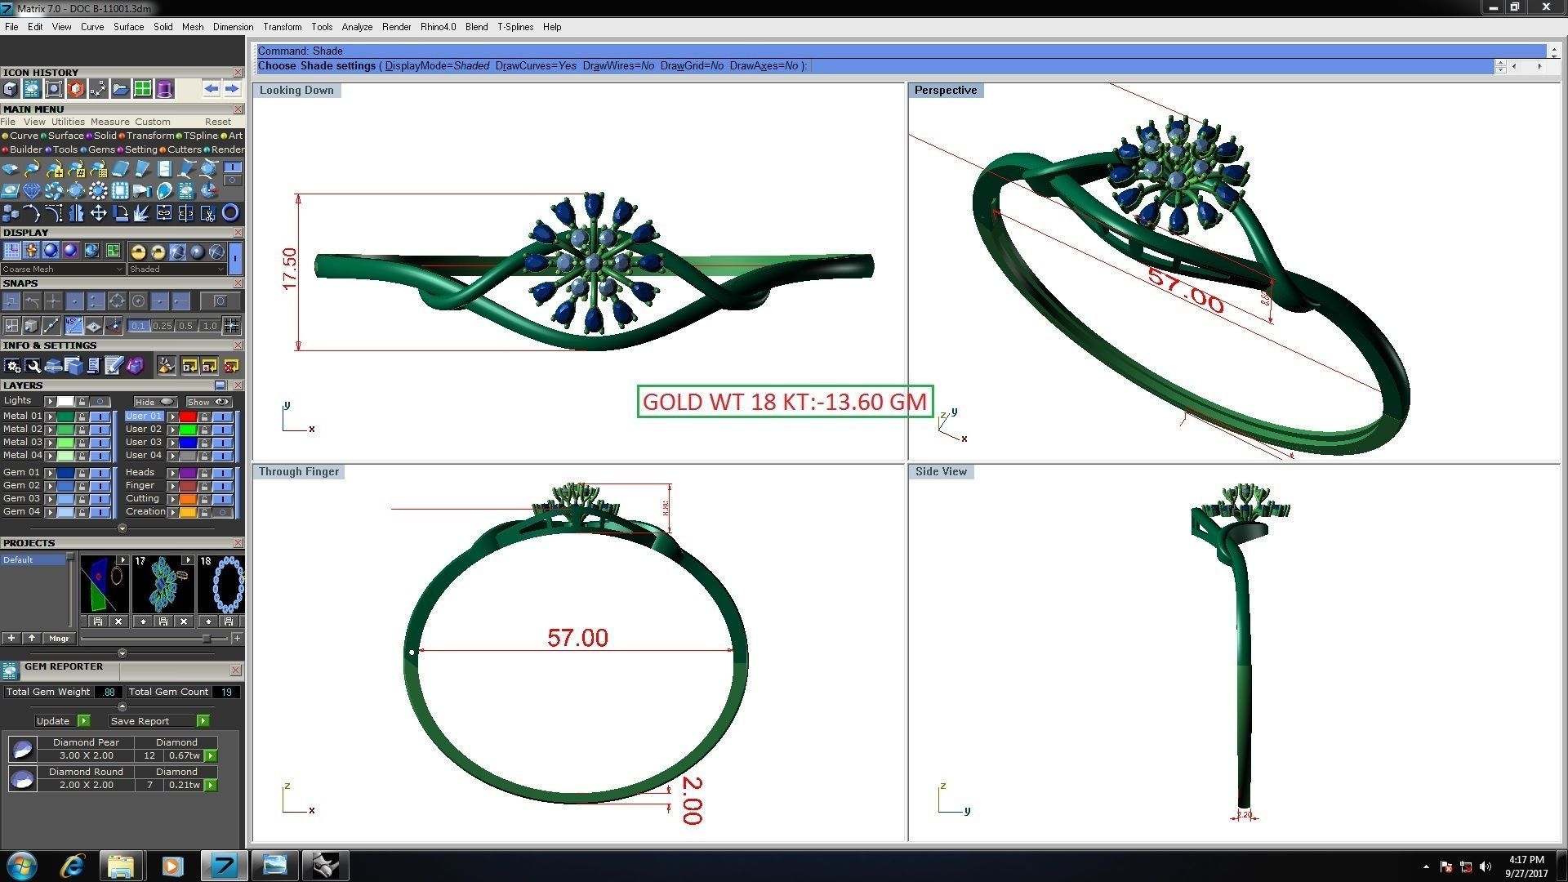
Task: Toggle visibility of Creation layer
Action: pyautogui.click(x=222, y=512)
